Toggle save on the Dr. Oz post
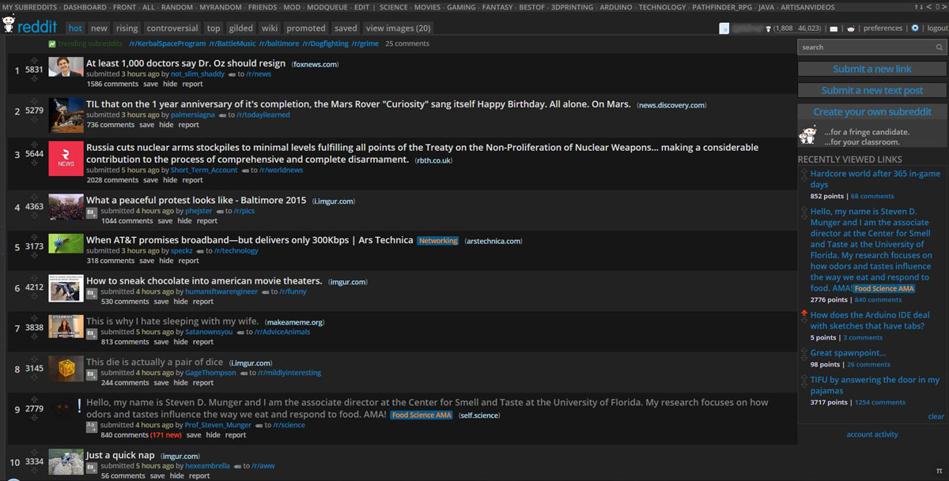The width and height of the screenshot is (949, 481). point(150,84)
